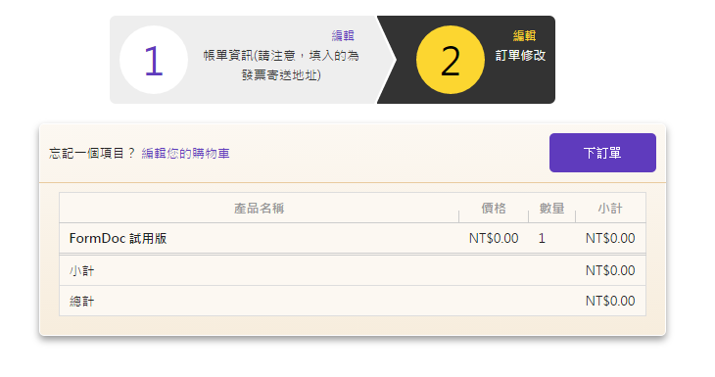Select the 帳單資訊 step text
This screenshot has height=377, width=715.
[281, 65]
